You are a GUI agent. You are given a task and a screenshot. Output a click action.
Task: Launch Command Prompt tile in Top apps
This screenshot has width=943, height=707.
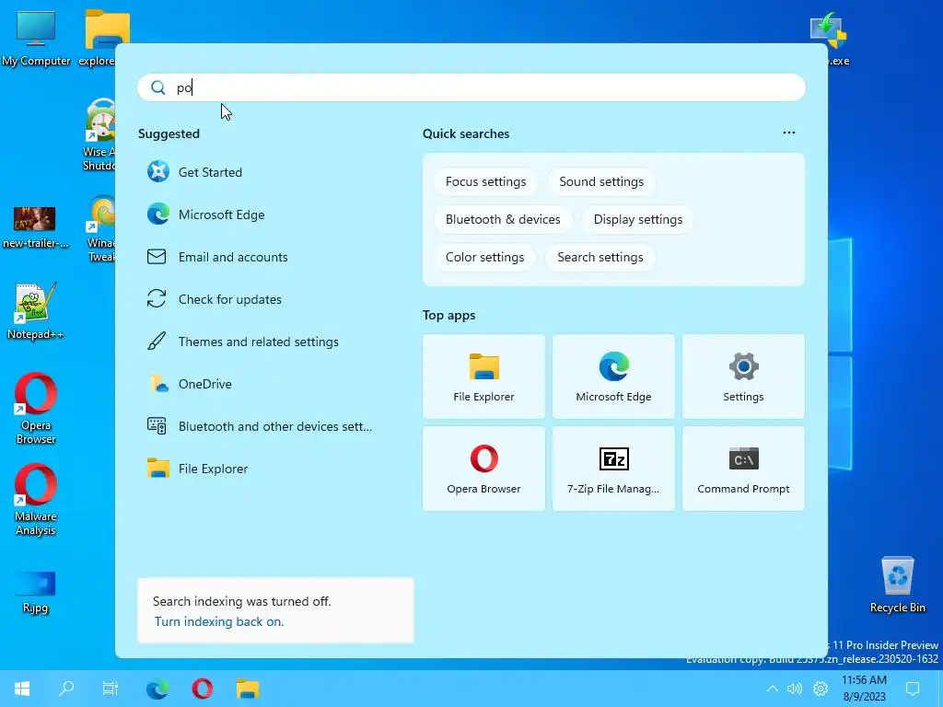[743, 469]
